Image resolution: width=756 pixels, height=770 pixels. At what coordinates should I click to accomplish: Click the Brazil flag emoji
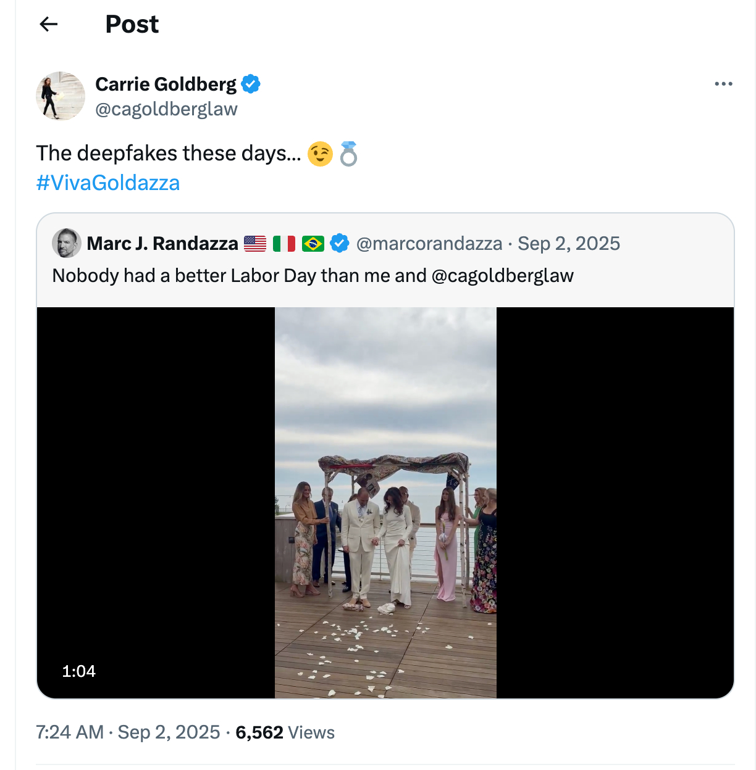(313, 244)
